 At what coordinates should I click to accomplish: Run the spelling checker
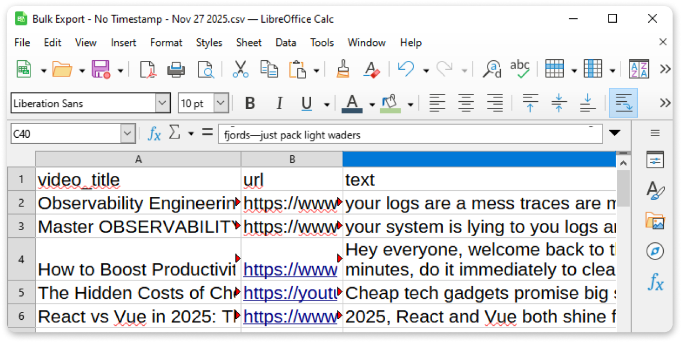[520, 69]
